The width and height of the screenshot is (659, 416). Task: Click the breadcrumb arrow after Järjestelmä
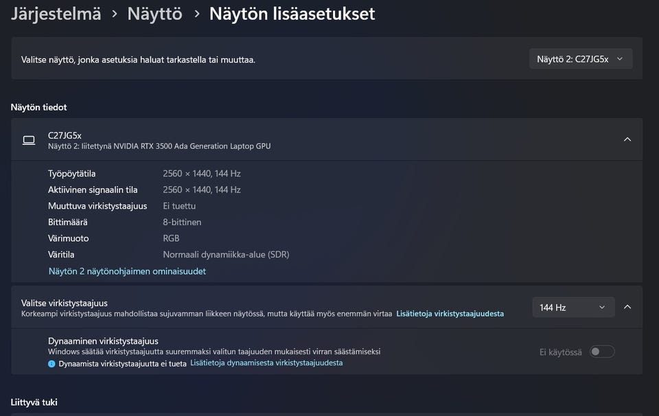tap(114, 14)
